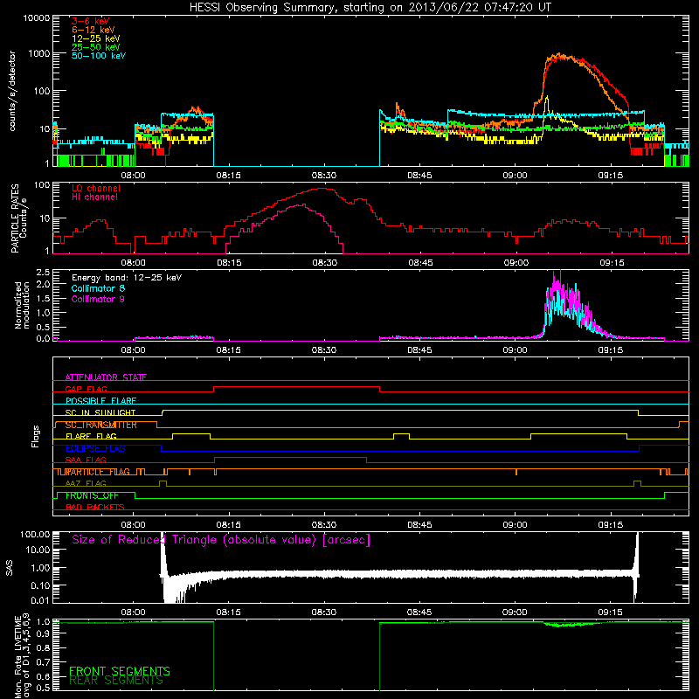Click the PARTICLE FLAG label
This screenshot has width=699, height=699.
point(98,472)
